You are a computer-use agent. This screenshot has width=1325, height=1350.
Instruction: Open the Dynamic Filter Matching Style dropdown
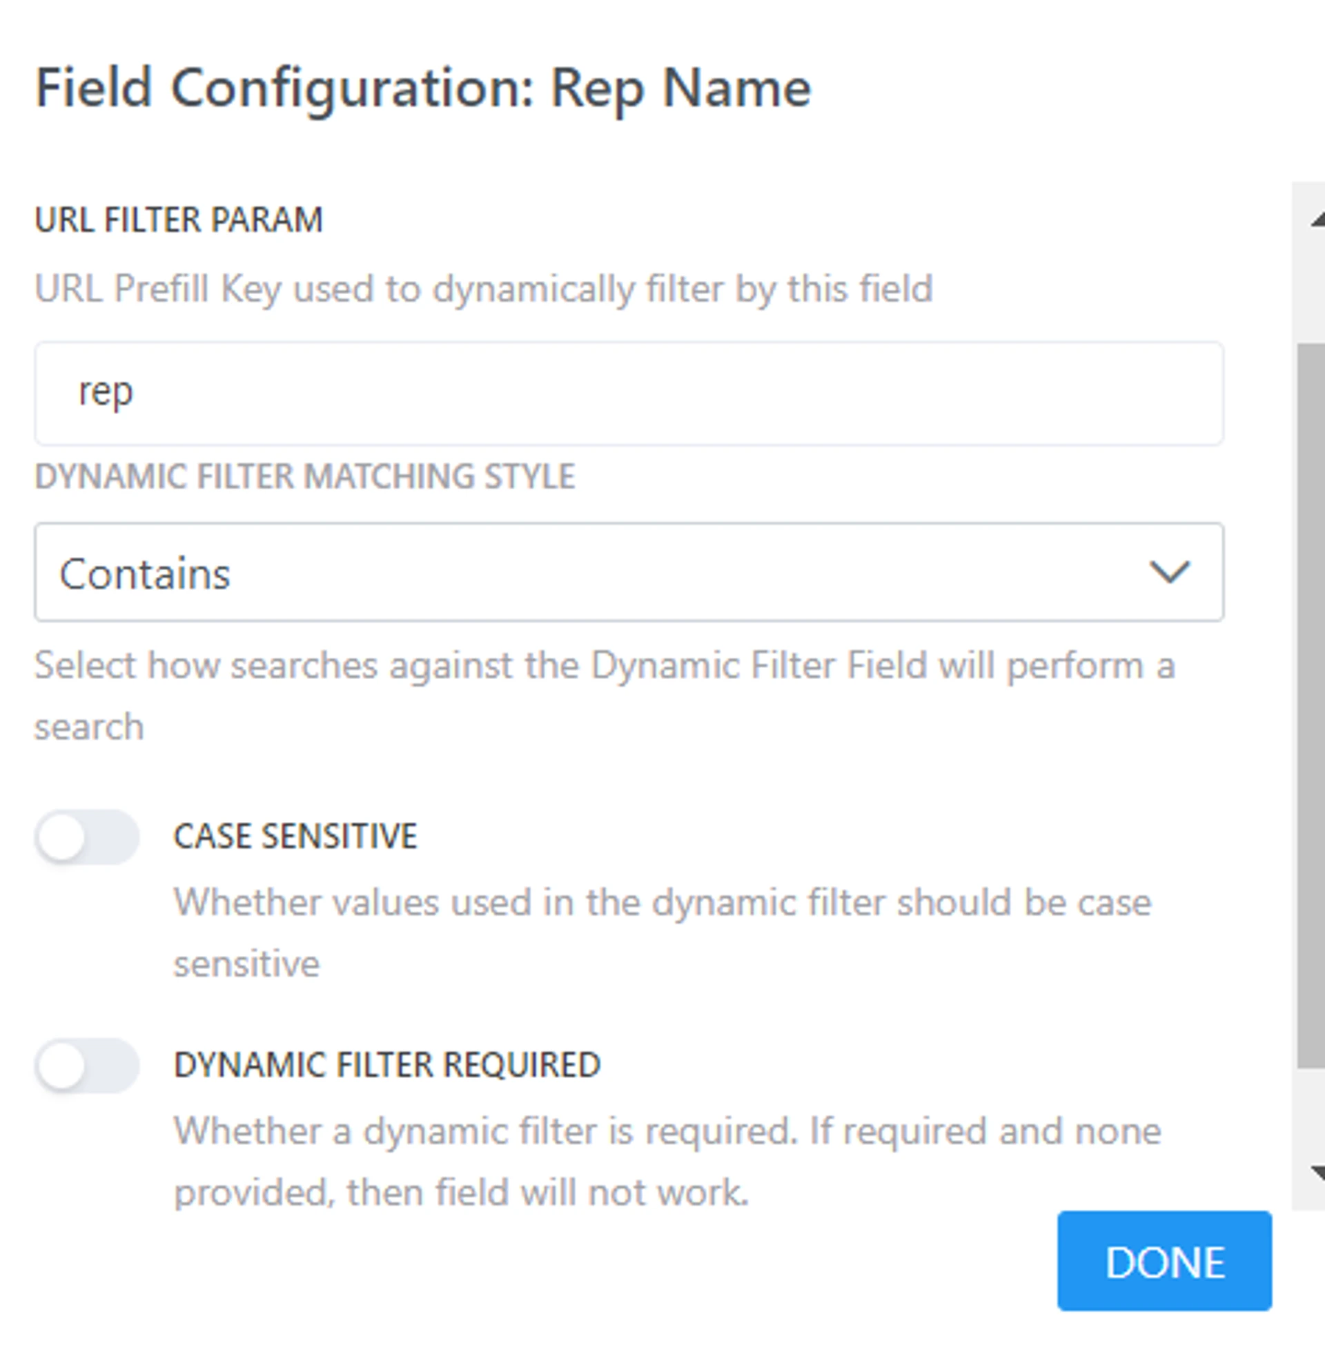[x=629, y=572]
